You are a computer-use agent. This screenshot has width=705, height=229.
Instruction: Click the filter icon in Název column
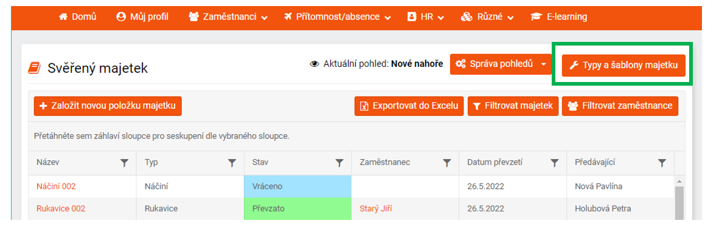point(125,163)
